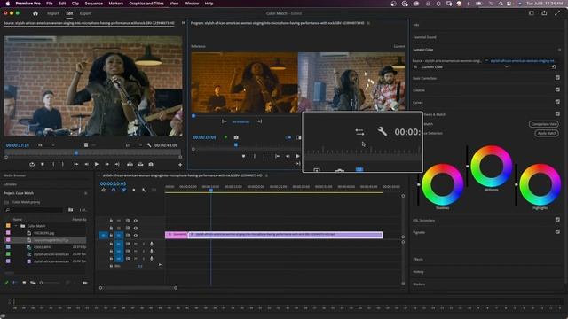Click Insert button in Source monitor transport
The height and width of the screenshot is (319, 568).
tap(130, 164)
